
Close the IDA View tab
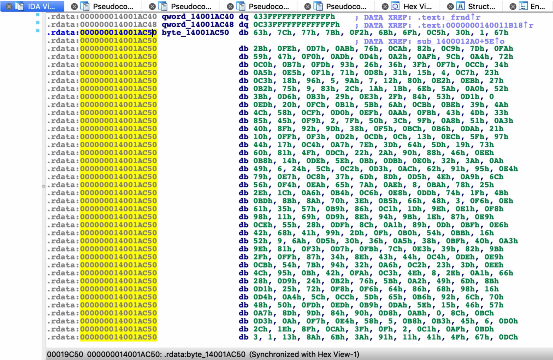pos(9,6)
